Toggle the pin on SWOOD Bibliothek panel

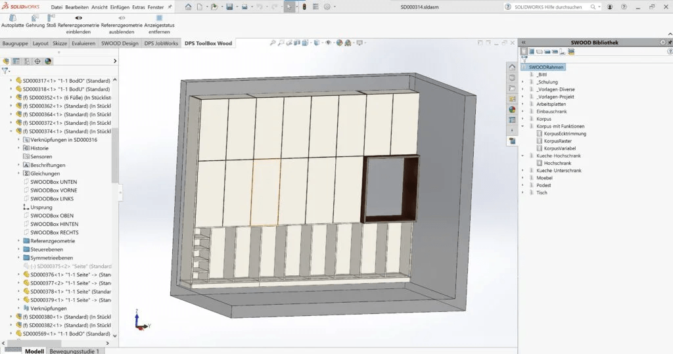click(x=668, y=43)
